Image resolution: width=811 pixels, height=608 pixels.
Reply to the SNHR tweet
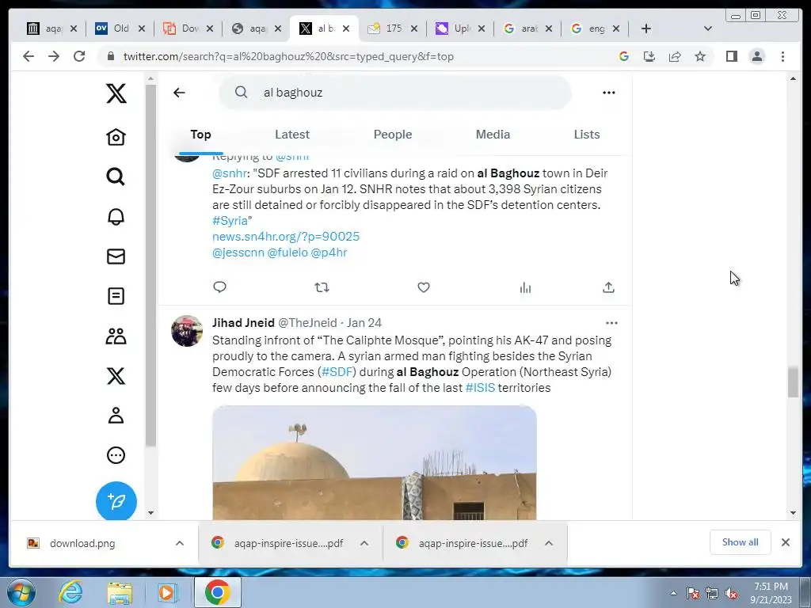(x=220, y=287)
